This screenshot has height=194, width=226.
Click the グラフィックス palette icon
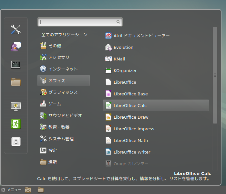[43, 92]
